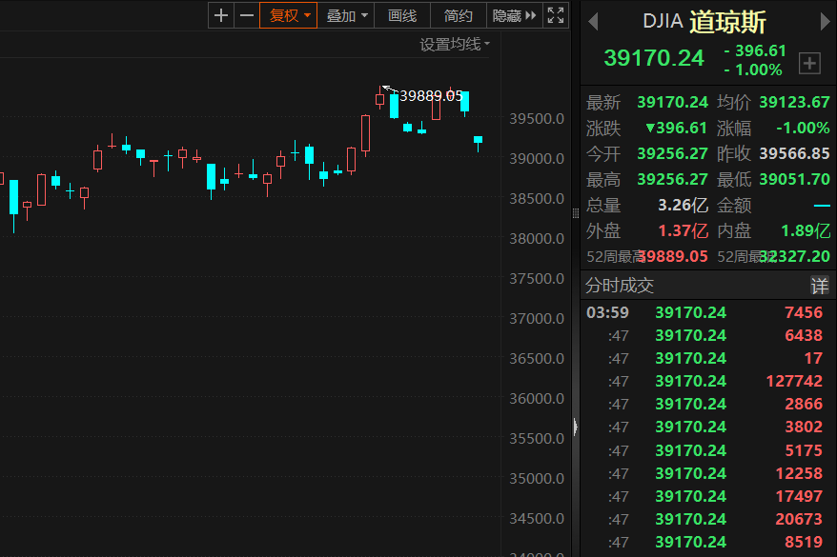Click the plus zoom-in chart button
The image size is (837, 557).
point(221,15)
